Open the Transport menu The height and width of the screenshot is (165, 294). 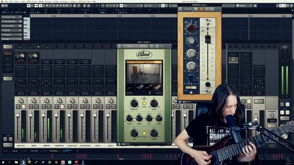[x=49, y=1]
